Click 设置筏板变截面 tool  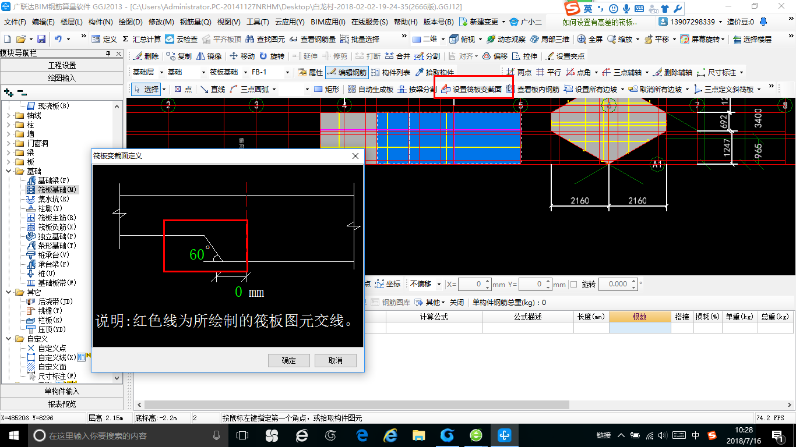coord(472,89)
